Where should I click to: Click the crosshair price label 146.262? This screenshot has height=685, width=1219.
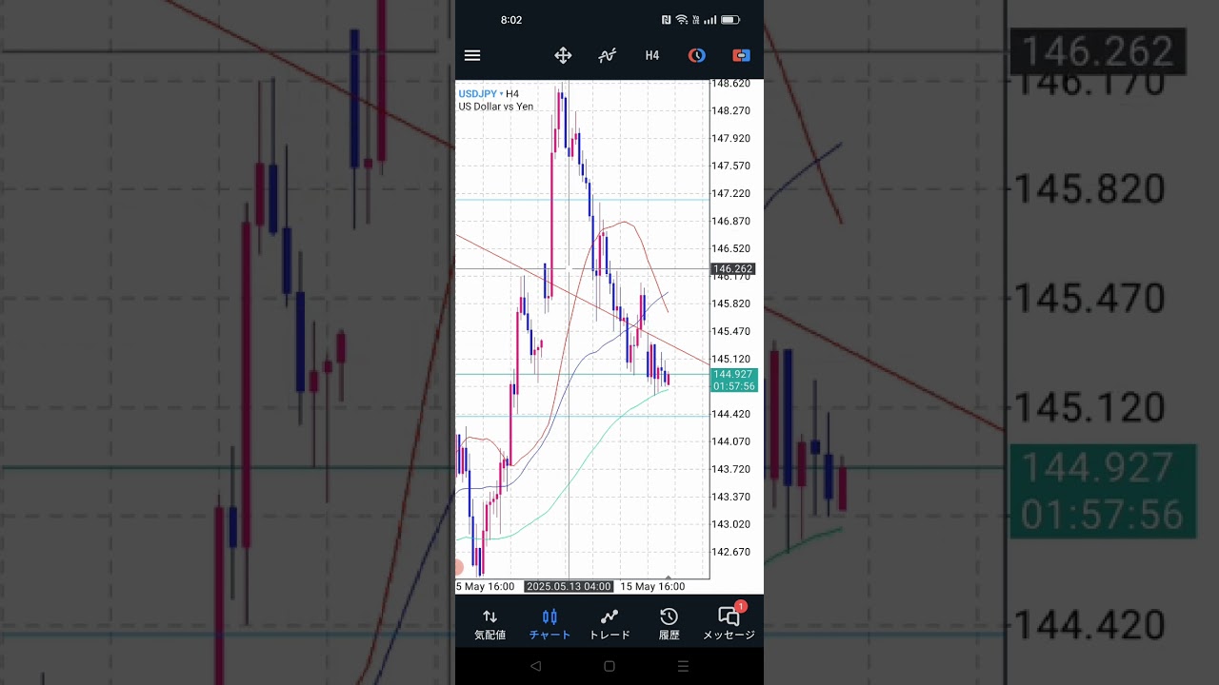click(733, 269)
